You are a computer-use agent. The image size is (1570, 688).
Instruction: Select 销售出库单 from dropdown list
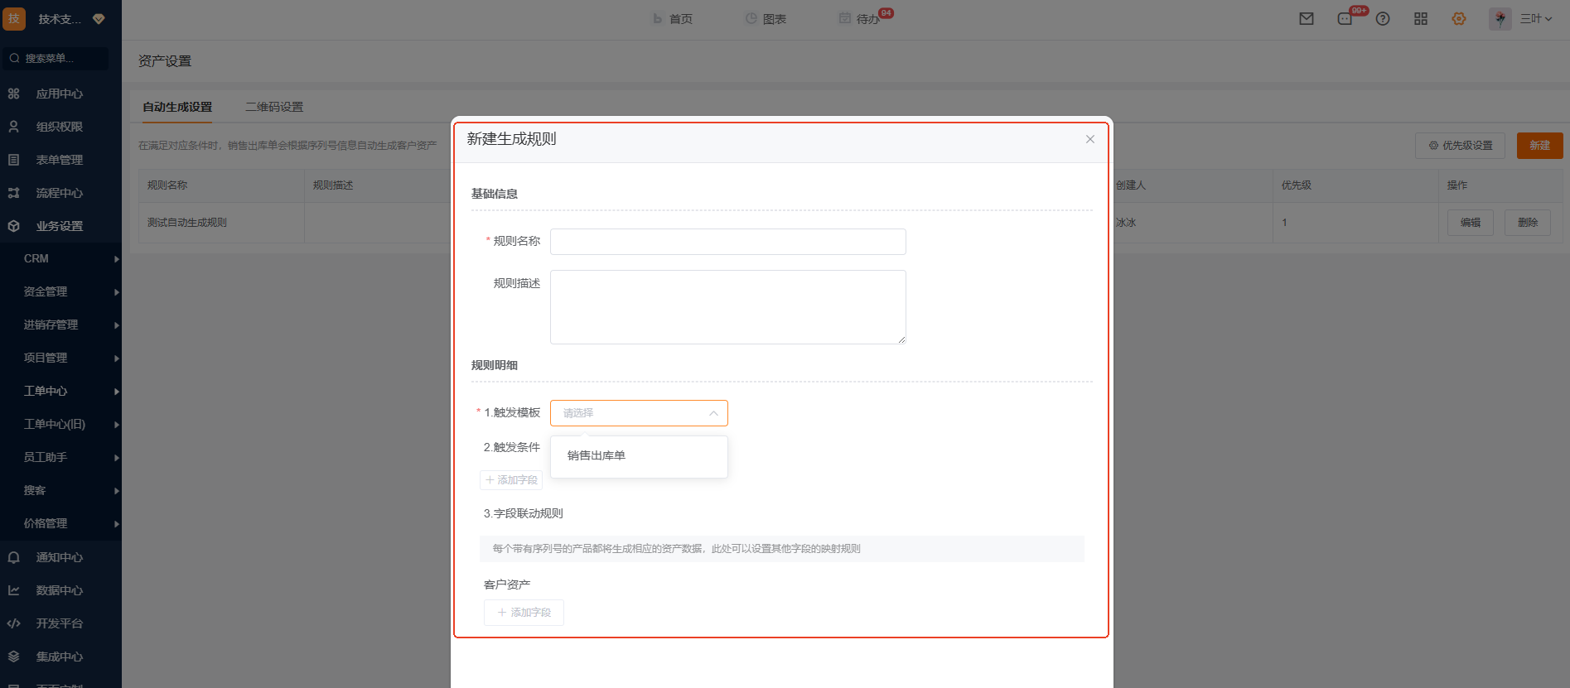pyautogui.click(x=597, y=455)
